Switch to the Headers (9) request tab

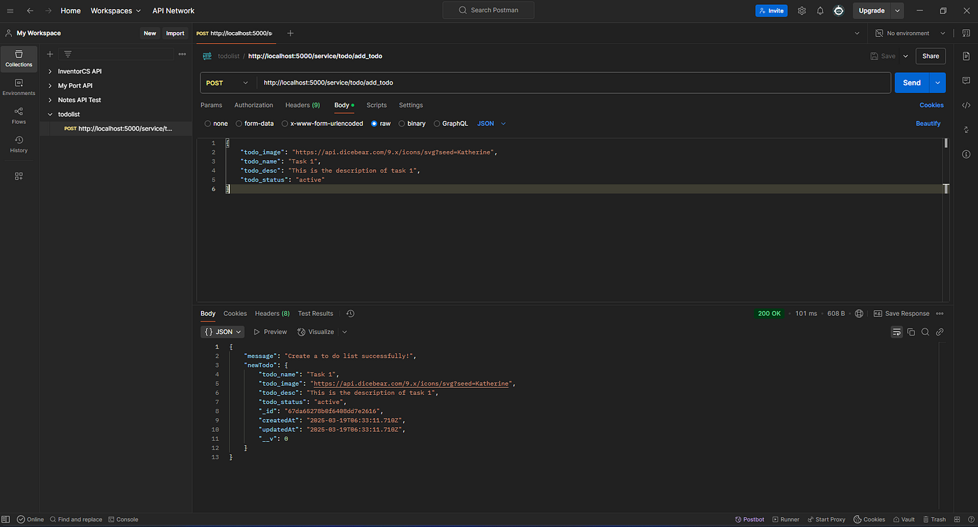point(302,105)
